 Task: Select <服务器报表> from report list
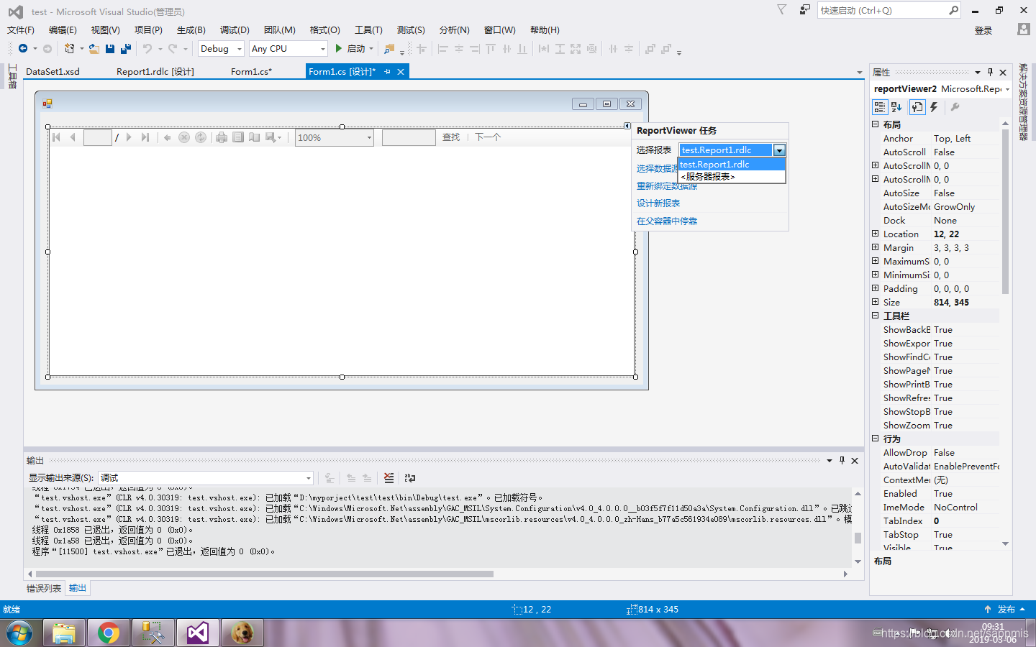pos(732,177)
